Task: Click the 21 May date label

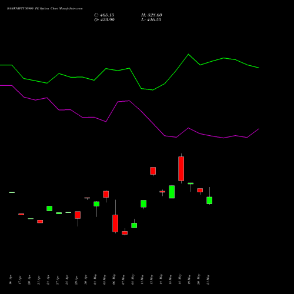Action: [x=208, y=279]
